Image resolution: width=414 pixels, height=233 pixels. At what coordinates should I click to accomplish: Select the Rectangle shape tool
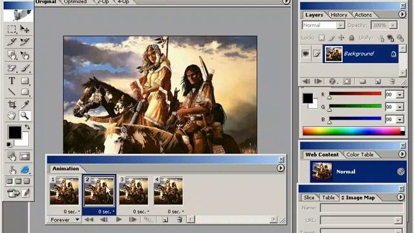pos(25,80)
